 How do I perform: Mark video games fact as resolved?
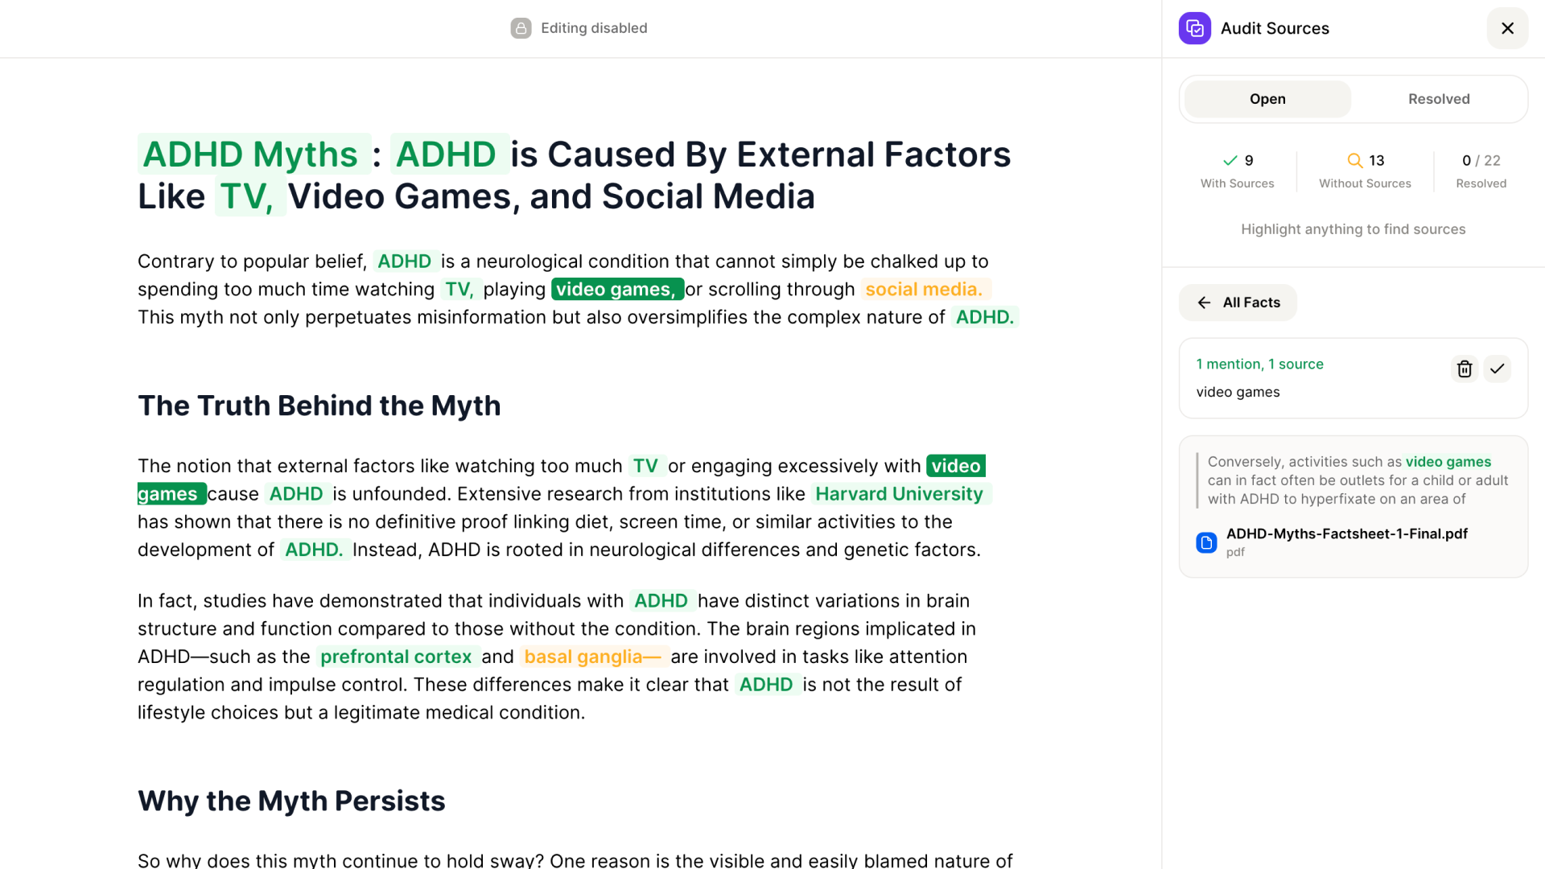point(1497,369)
